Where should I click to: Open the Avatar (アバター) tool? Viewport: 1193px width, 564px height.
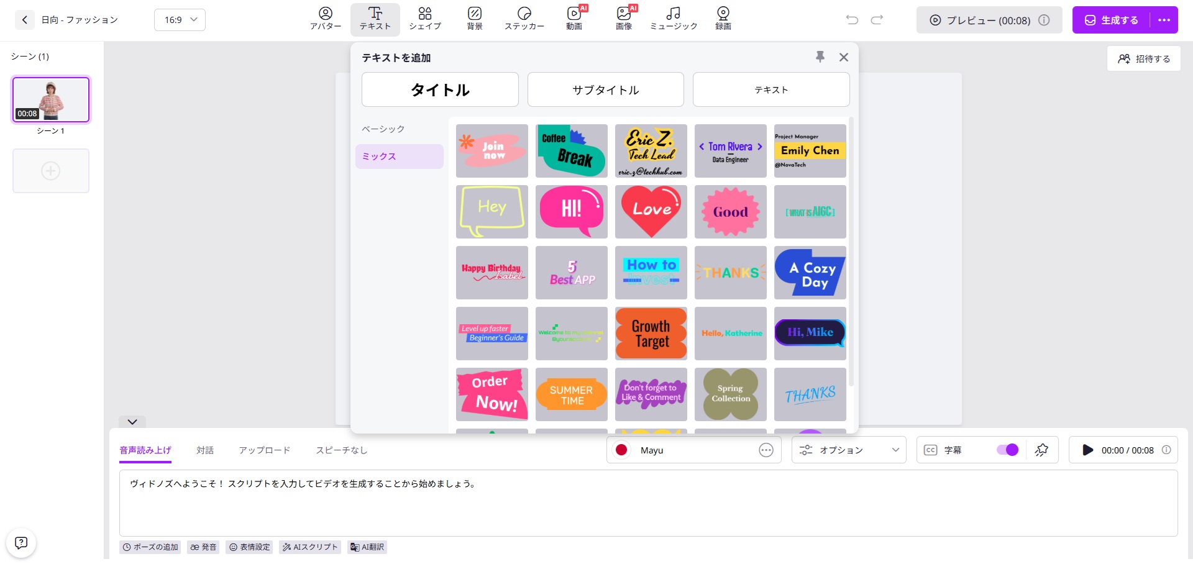(x=326, y=19)
